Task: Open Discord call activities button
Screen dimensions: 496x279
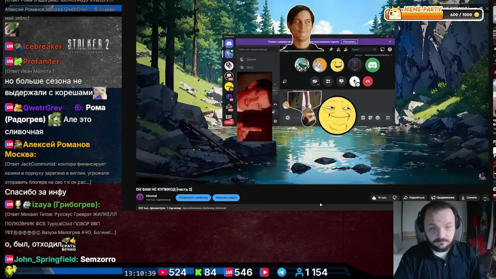Action: [328, 81]
